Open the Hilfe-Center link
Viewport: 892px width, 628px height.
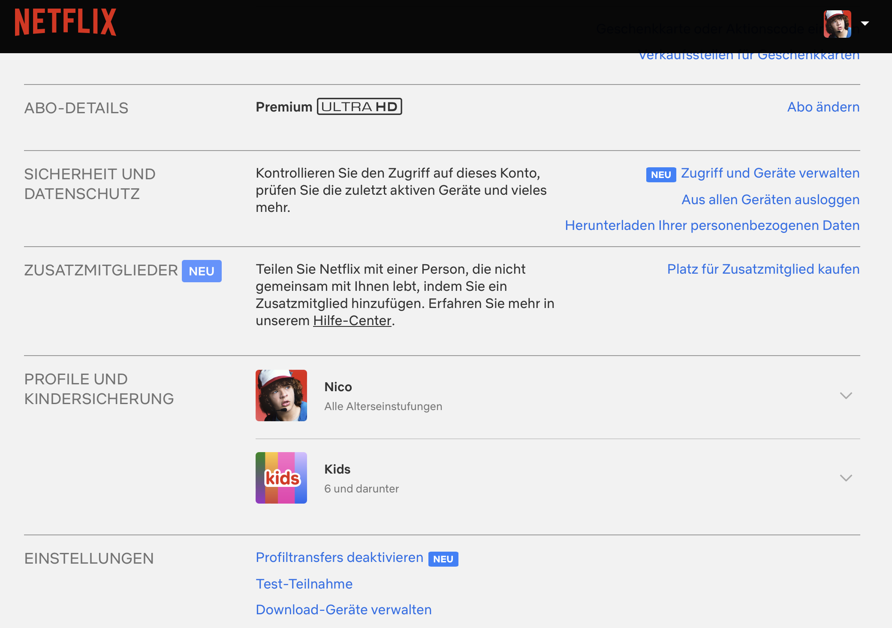pos(352,321)
